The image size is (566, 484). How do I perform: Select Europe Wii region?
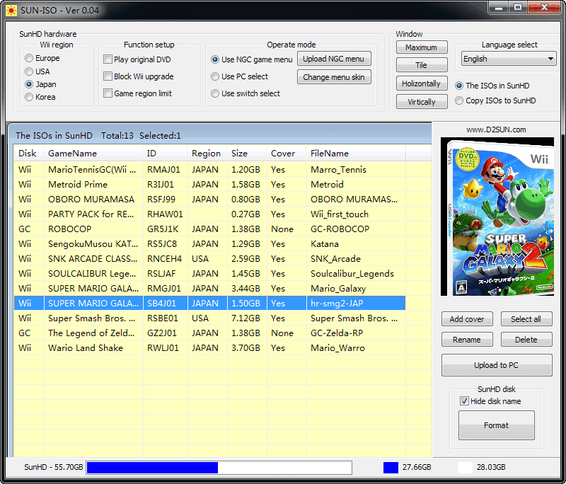(29, 58)
